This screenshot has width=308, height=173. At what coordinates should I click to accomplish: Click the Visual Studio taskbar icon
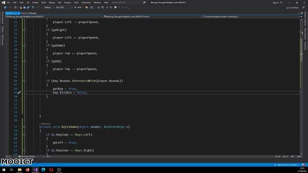tap(35, 170)
